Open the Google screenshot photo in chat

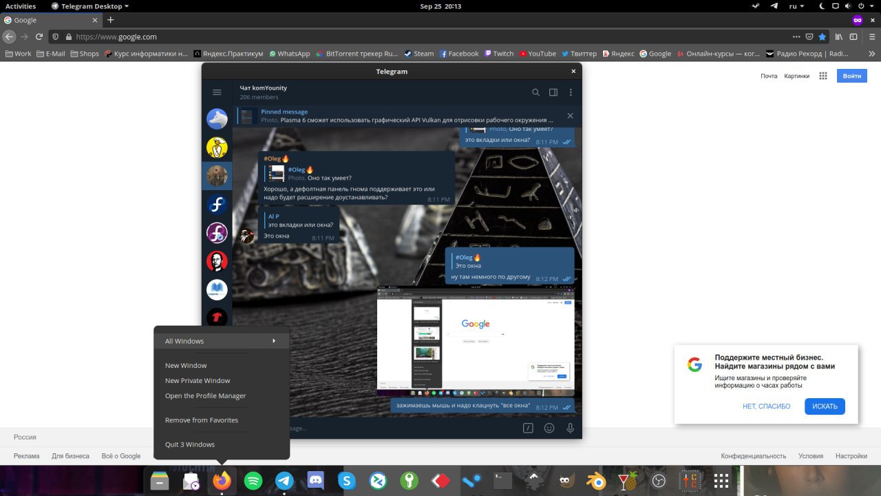476,340
